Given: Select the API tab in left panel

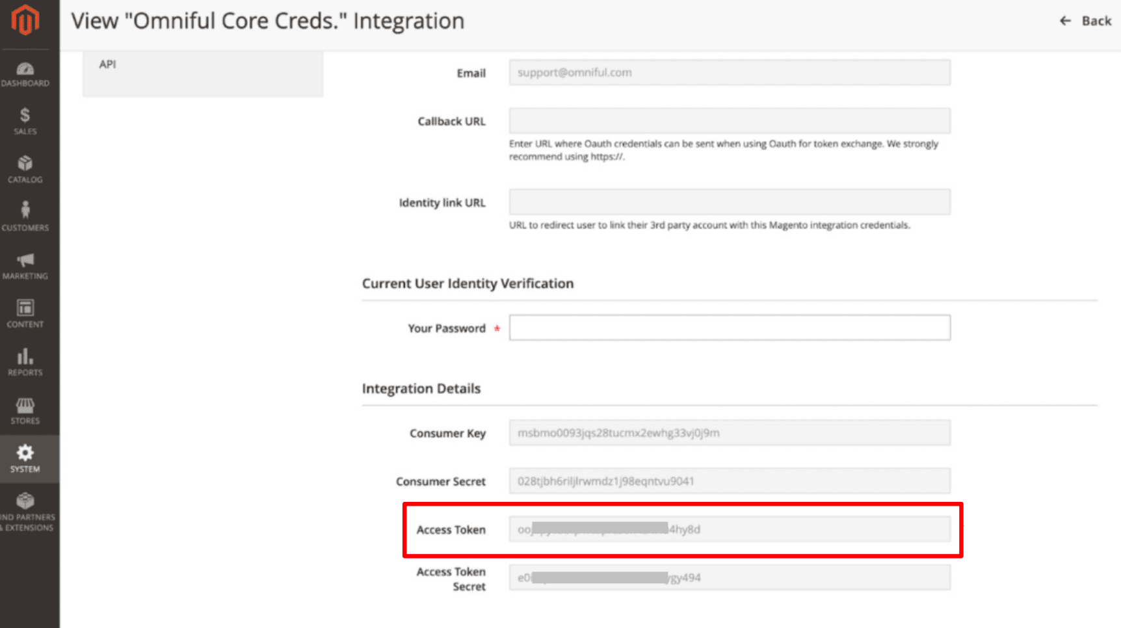Looking at the screenshot, I should (x=108, y=64).
